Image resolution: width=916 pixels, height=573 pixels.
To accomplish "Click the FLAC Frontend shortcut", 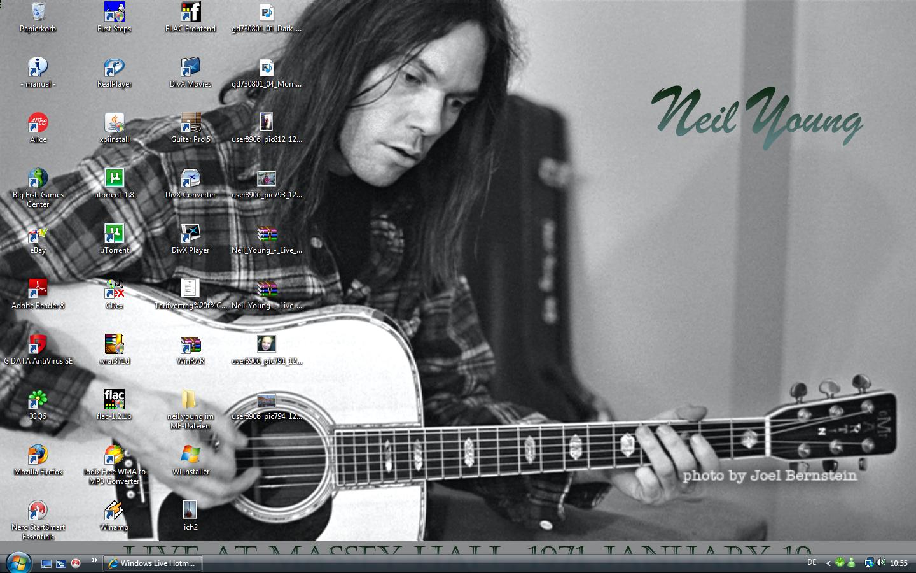I will 190,13.
